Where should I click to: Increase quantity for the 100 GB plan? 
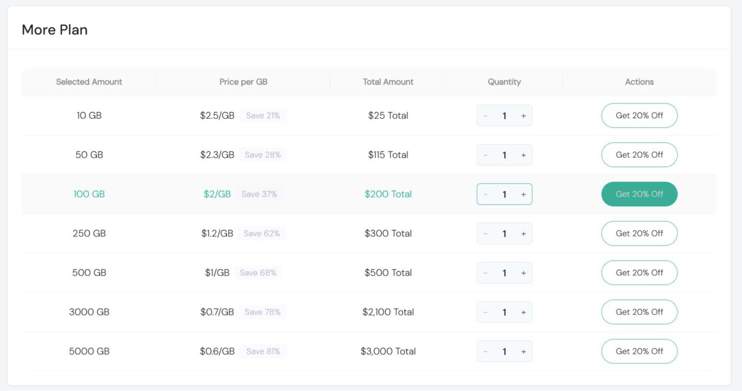coord(523,194)
